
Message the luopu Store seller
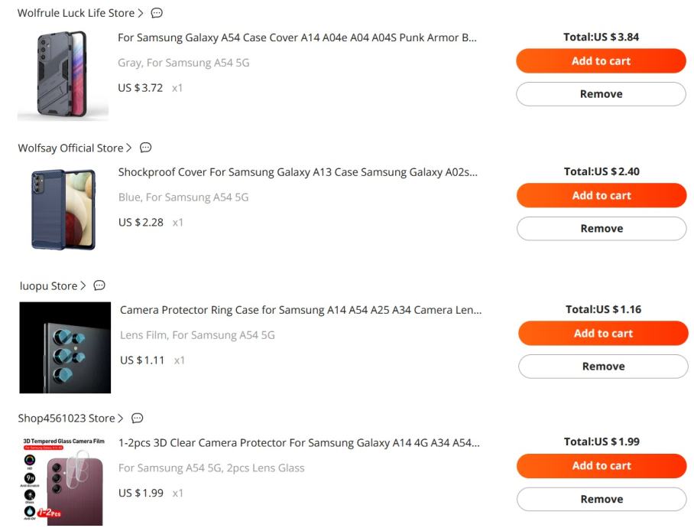tap(99, 285)
